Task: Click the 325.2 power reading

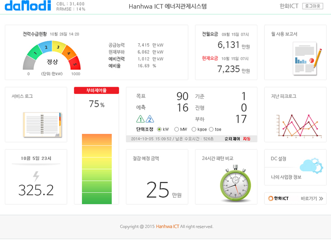Action: pyautogui.click(x=36, y=190)
